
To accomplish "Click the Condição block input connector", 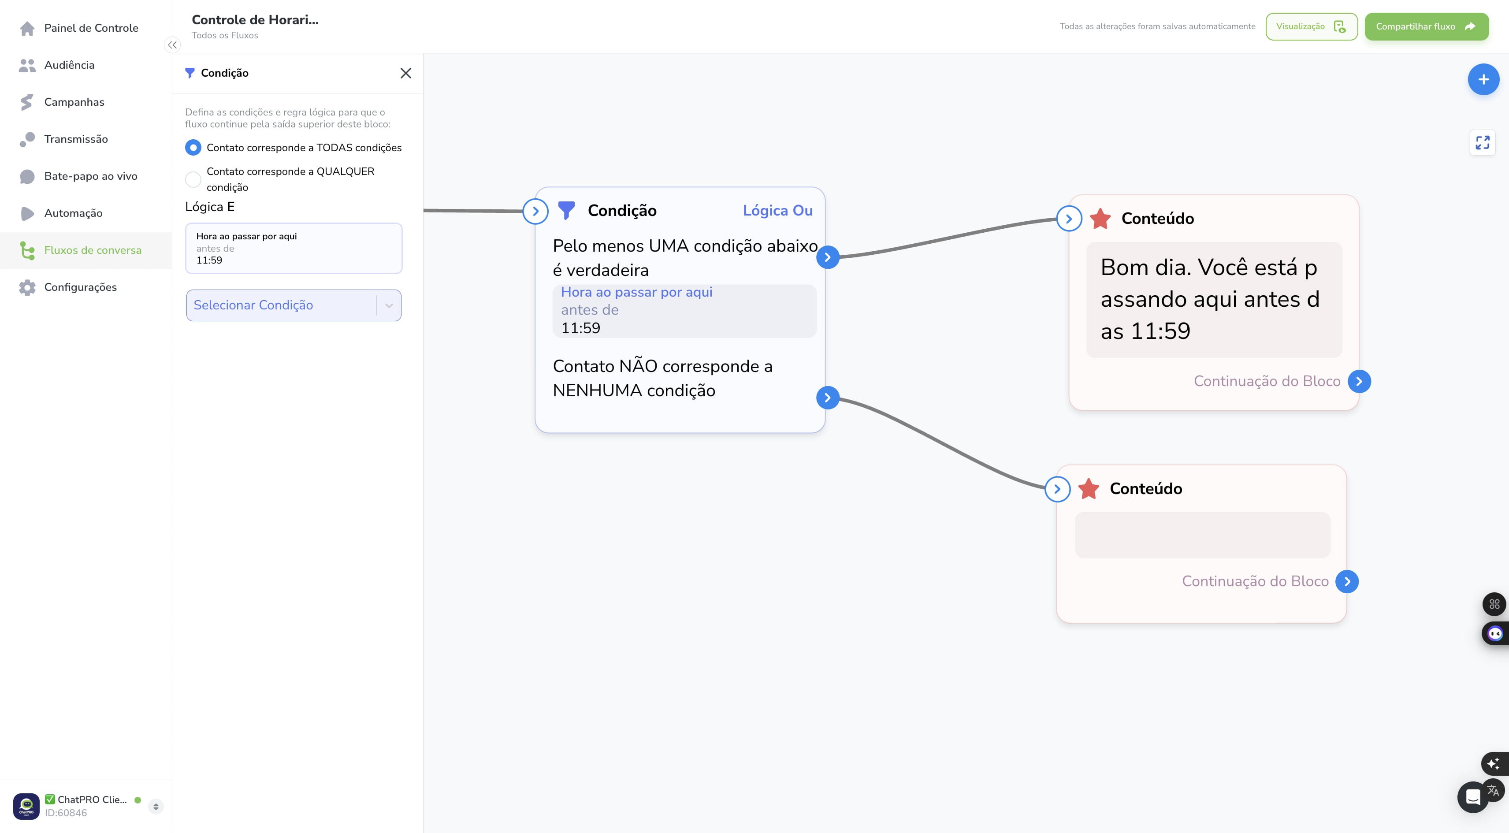I will (x=535, y=211).
